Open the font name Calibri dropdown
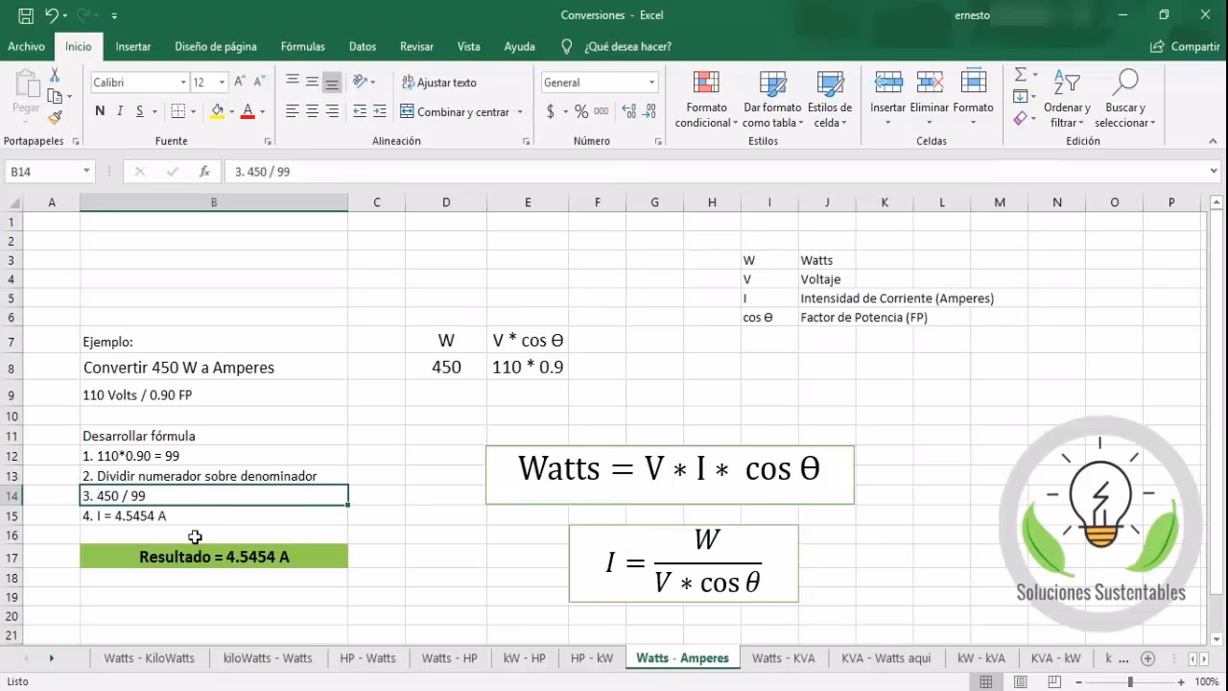 [183, 83]
